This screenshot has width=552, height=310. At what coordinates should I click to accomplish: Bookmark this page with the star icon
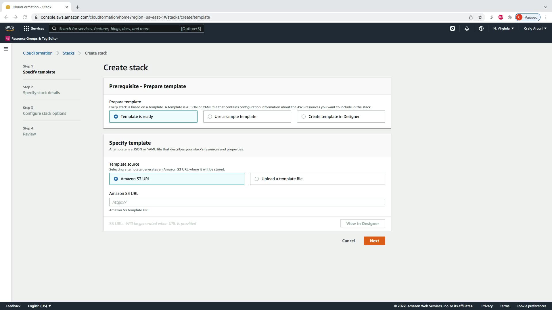[x=480, y=17]
